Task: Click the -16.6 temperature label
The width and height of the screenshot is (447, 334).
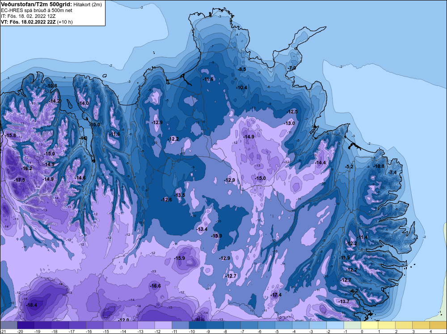Action: click(x=156, y=286)
